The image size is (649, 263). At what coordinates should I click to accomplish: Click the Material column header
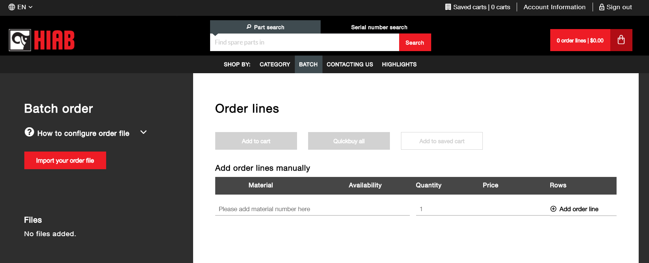(261, 185)
